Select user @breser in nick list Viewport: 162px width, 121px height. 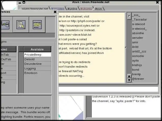click(138, 79)
